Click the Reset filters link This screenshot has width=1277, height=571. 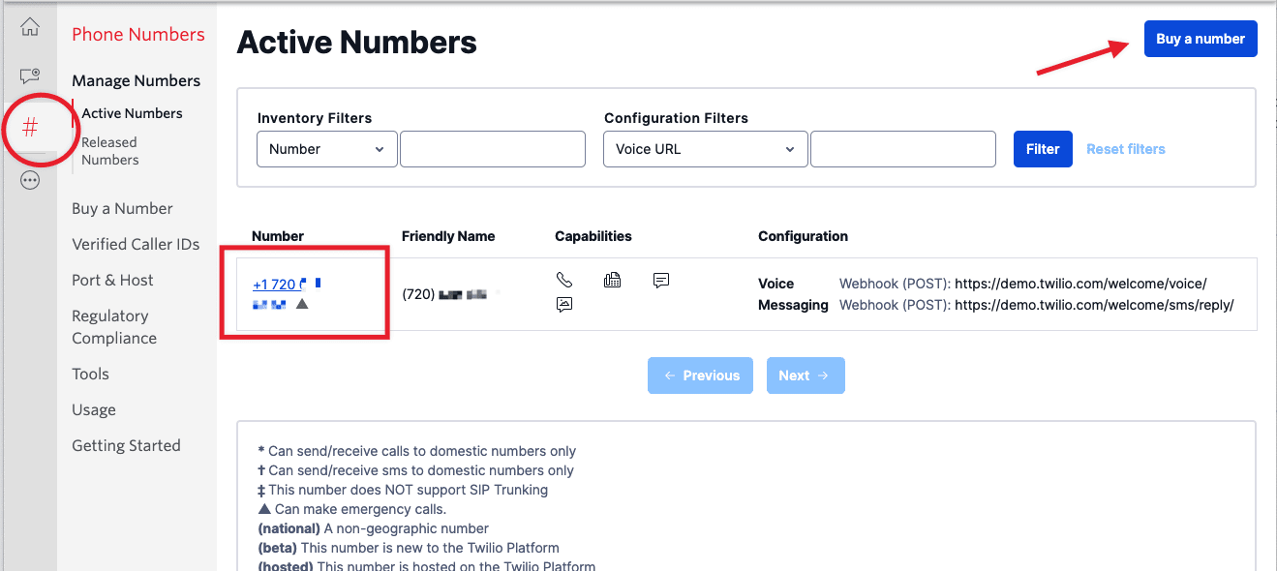1125,148
